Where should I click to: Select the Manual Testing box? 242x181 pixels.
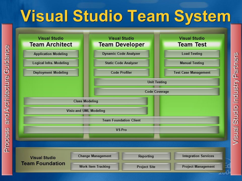coord(192,63)
